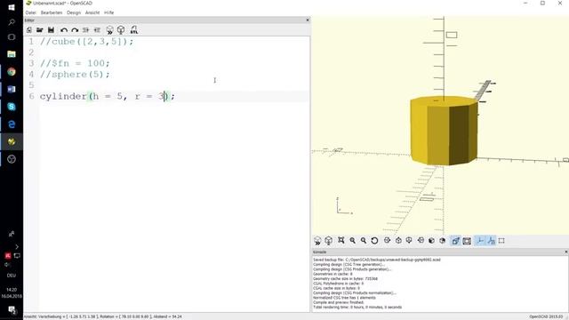The width and height of the screenshot is (569, 320).
Task: Switch to Back view in viewer toolbar
Action: tap(443, 241)
